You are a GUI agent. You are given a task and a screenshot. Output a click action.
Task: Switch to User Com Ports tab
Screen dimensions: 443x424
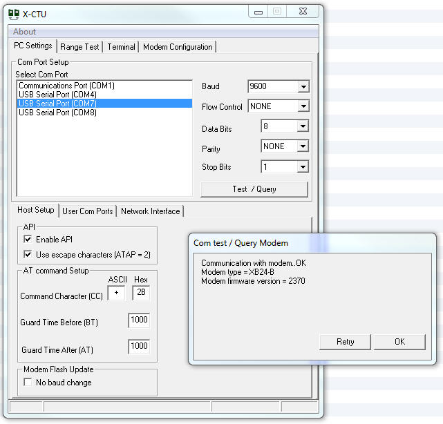pos(87,211)
